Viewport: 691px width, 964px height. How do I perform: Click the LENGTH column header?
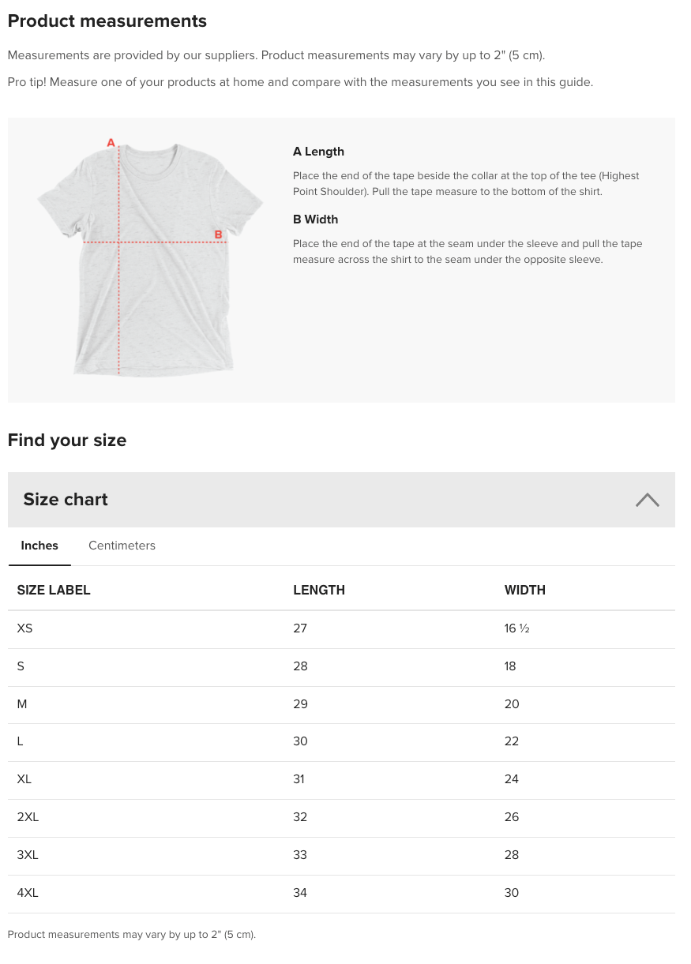click(319, 590)
